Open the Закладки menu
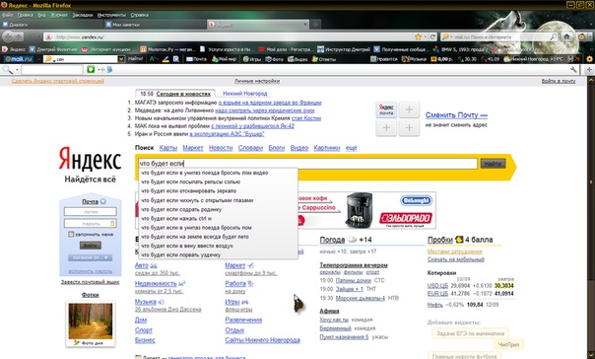The width and height of the screenshot is (595, 359). coord(83,15)
